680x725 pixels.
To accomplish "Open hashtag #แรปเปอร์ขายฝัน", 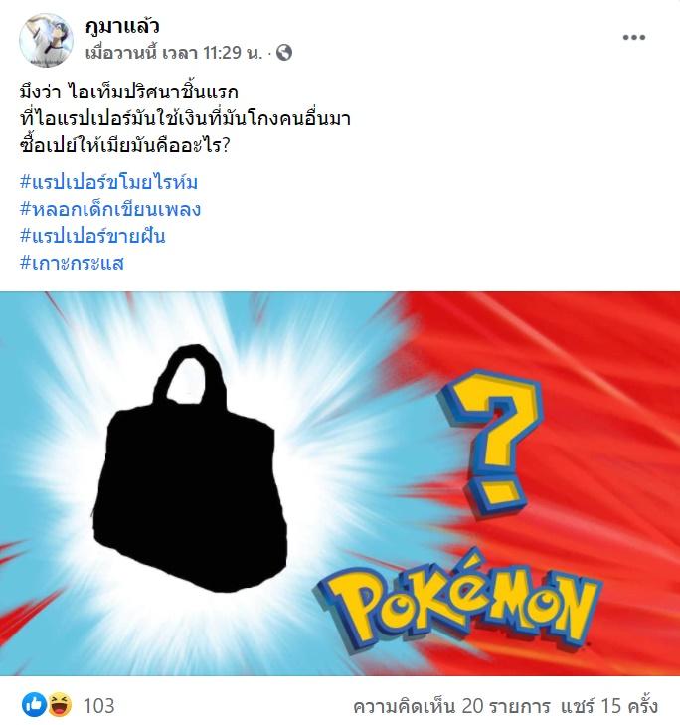I will (92, 236).
